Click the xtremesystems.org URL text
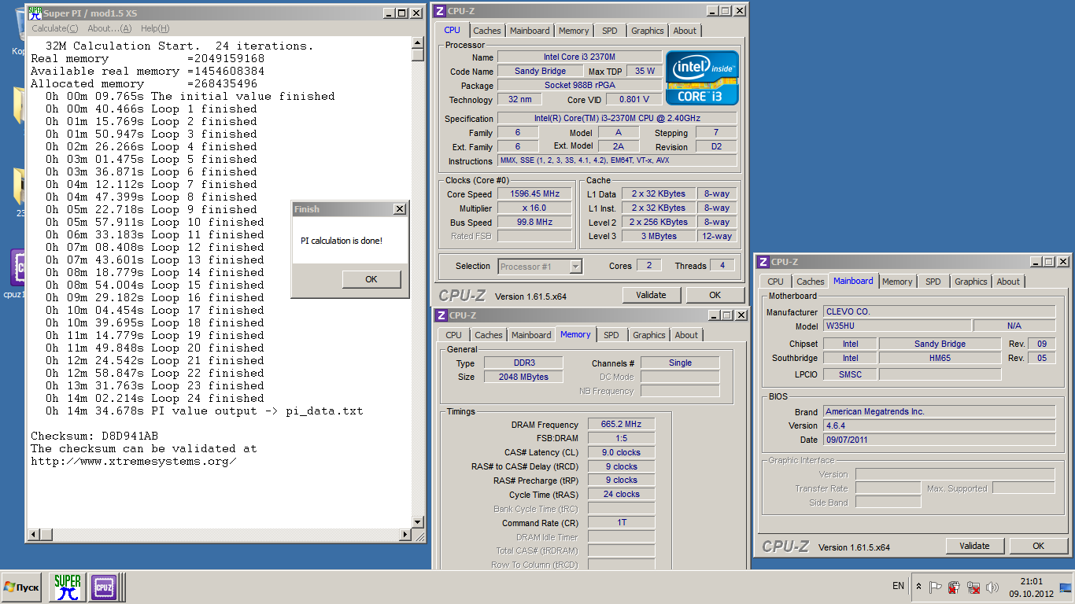The height and width of the screenshot is (604, 1075). click(x=134, y=461)
